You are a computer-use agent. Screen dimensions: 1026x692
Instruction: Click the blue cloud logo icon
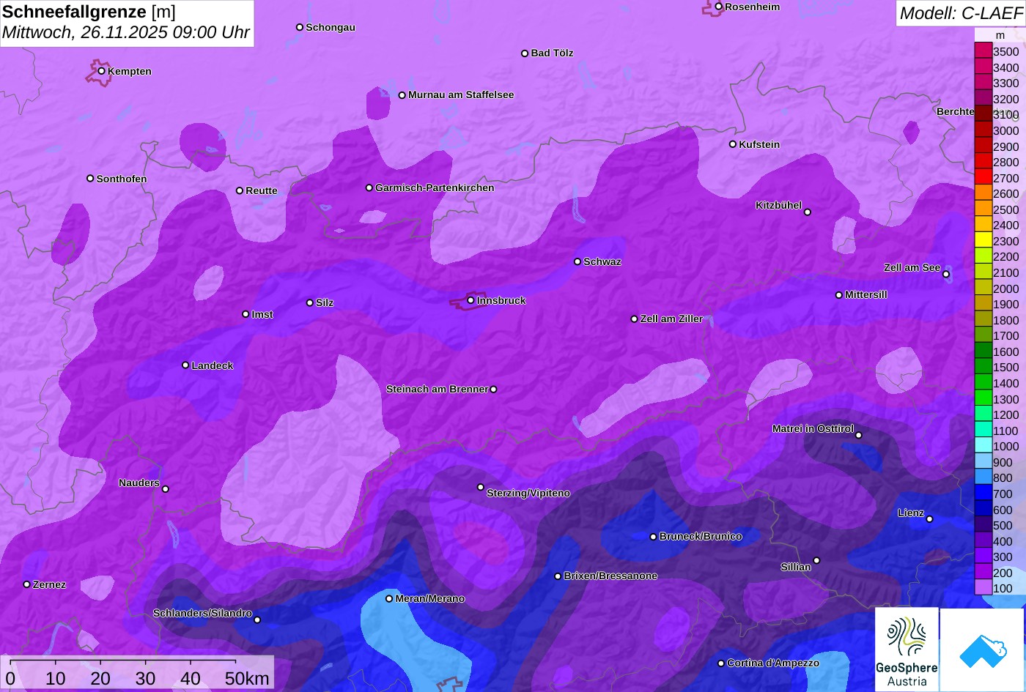pos(983,650)
